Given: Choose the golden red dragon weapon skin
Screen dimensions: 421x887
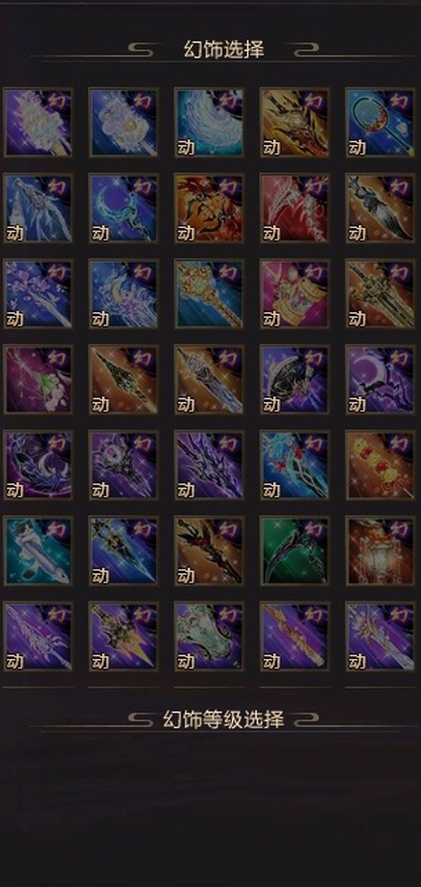Looking at the screenshot, I should 295,122.
